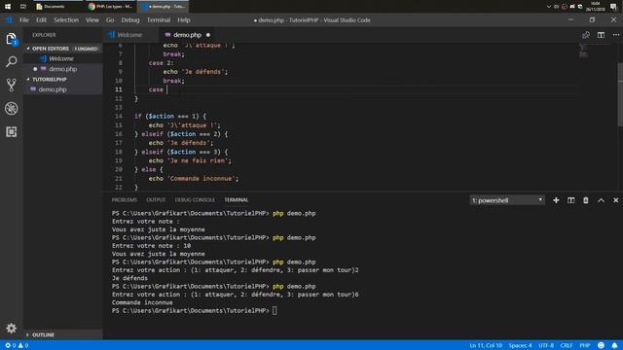Click the 'case 2:' line in editor

click(161, 63)
